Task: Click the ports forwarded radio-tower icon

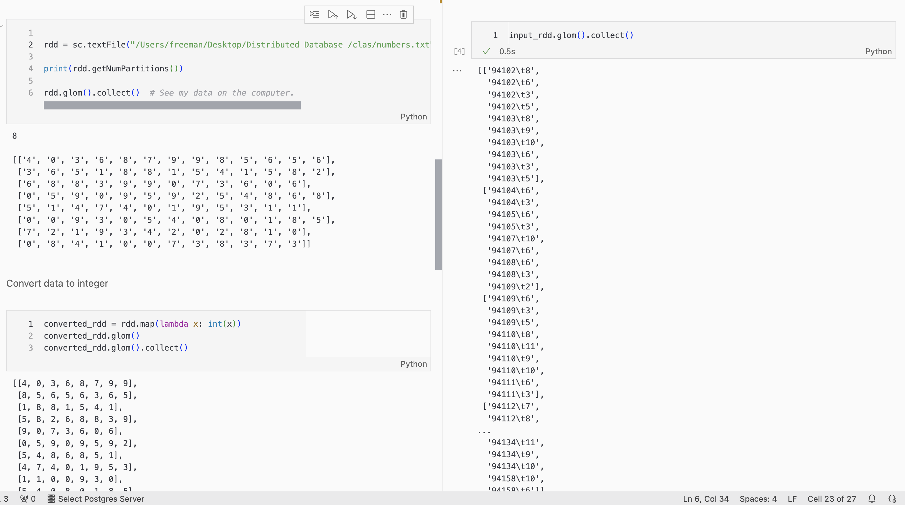Action: coord(24,499)
